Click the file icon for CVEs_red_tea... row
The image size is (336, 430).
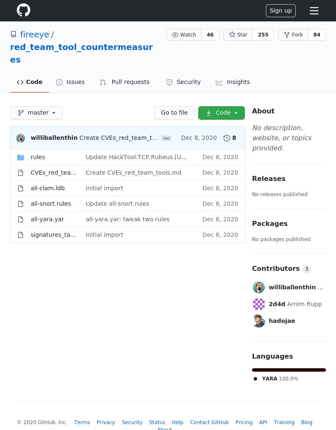point(21,173)
